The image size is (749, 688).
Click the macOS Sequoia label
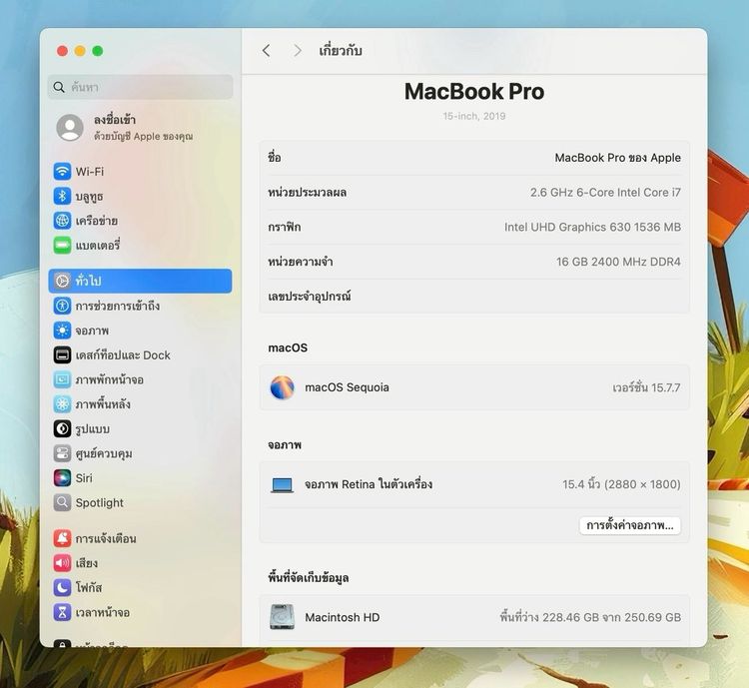coord(347,387)
